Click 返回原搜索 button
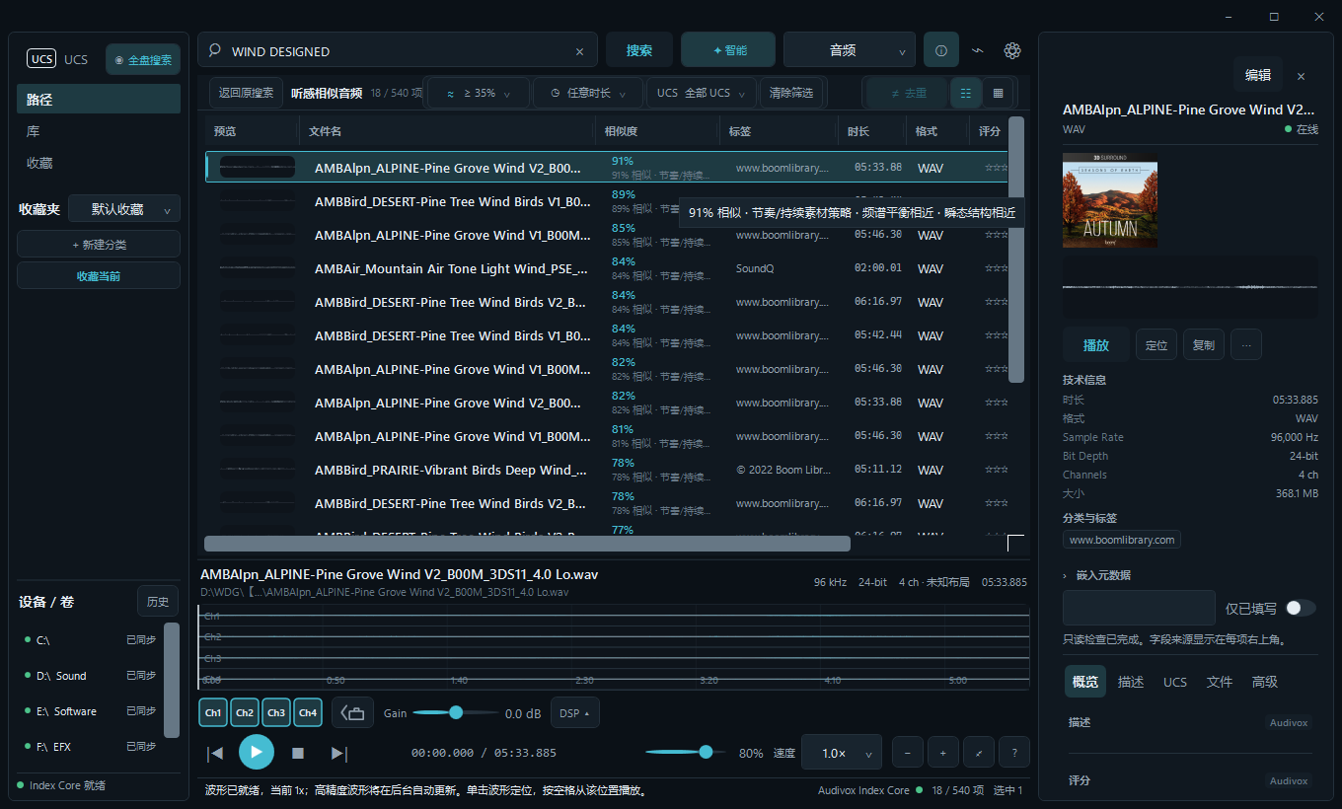This screenshot has height=809, width=1342. tap(247, 93)
